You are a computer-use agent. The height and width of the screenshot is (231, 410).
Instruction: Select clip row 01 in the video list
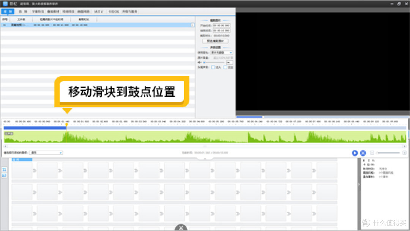pyautogui.click(x=97, y=25)
